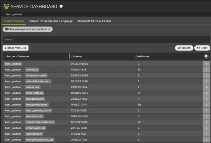
Task: Open details arrow for 4demo.us row
Action: tap(206, 70)
